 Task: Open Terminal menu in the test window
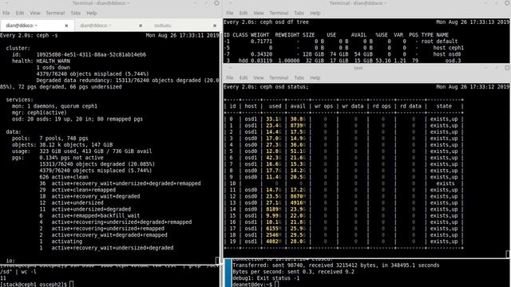pyautogui.click(x=279, y=78)
